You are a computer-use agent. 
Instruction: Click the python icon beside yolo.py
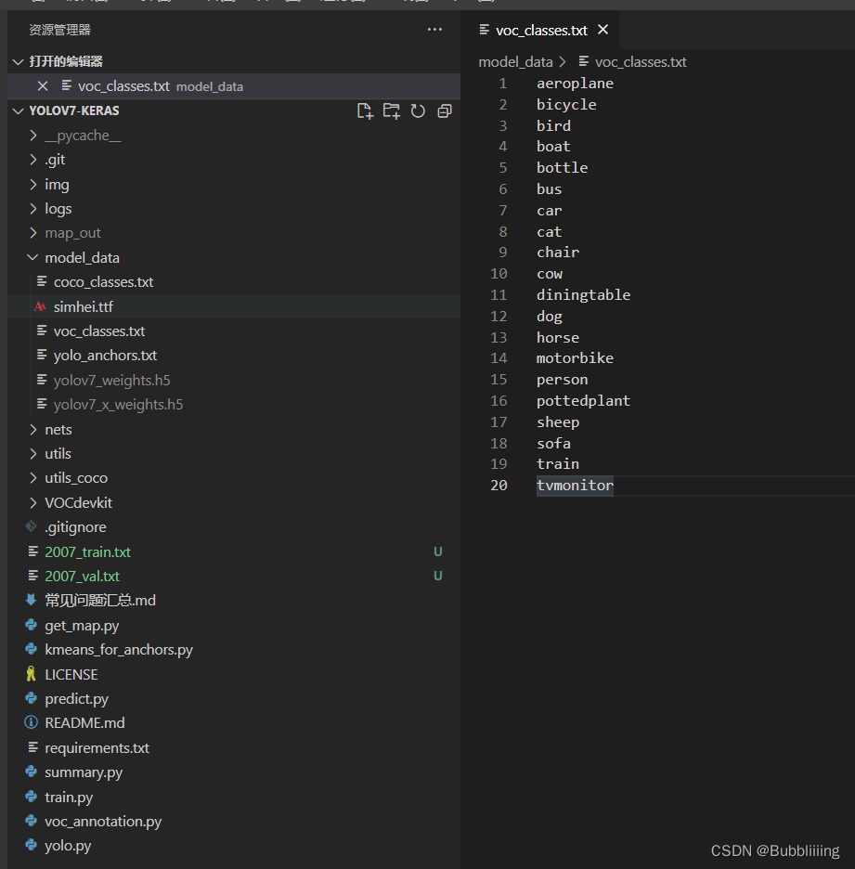click(32, 845)
